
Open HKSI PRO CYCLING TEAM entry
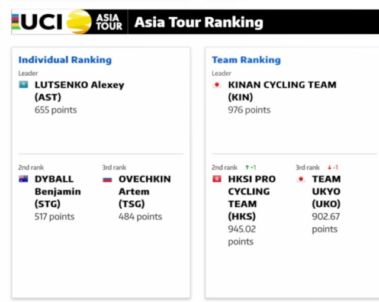coord(252,198)
